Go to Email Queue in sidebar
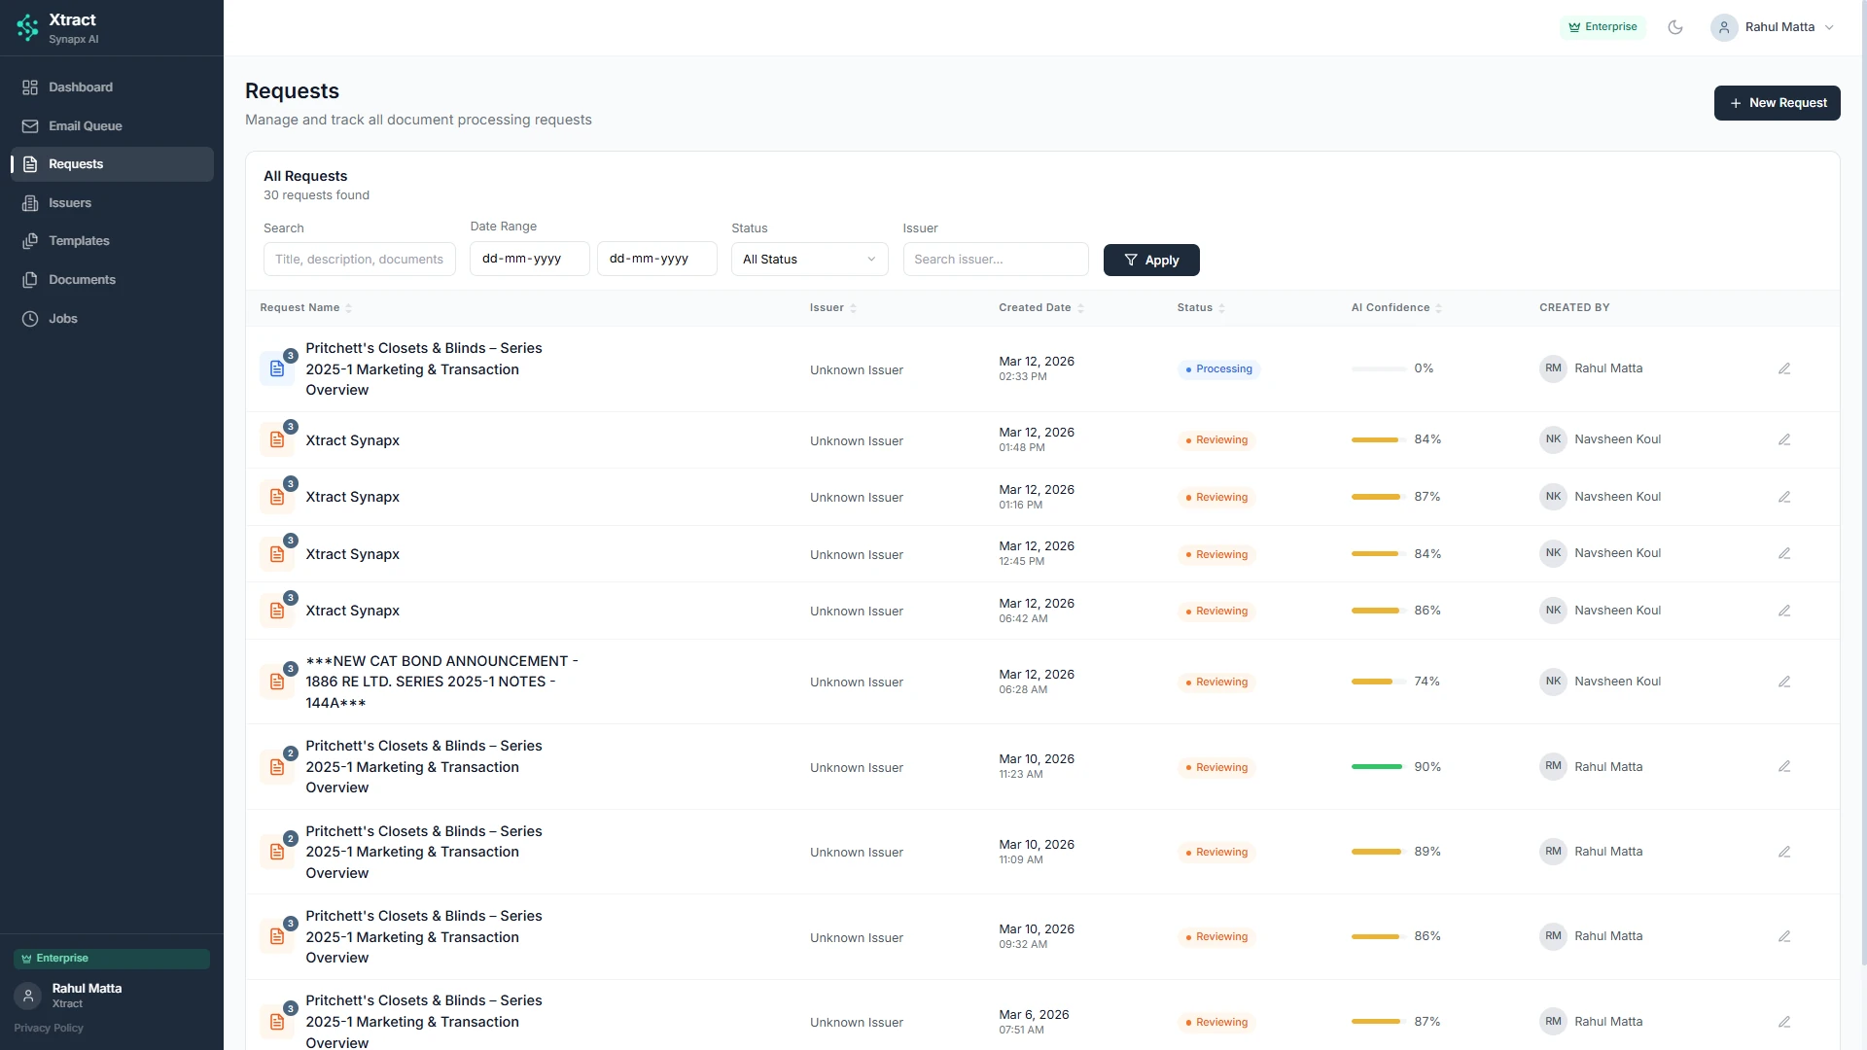The width and height of the screenshot is (1867, 1050). click(x=85, y=126)
